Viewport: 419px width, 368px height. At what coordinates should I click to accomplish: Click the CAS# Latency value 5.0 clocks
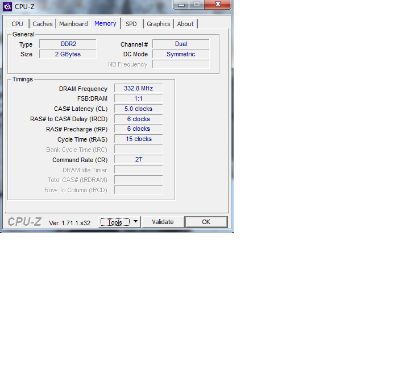pos(138,109)
